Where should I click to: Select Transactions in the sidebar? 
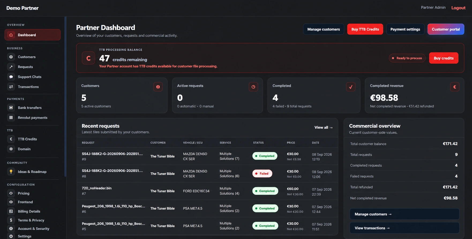coord(32,87)
